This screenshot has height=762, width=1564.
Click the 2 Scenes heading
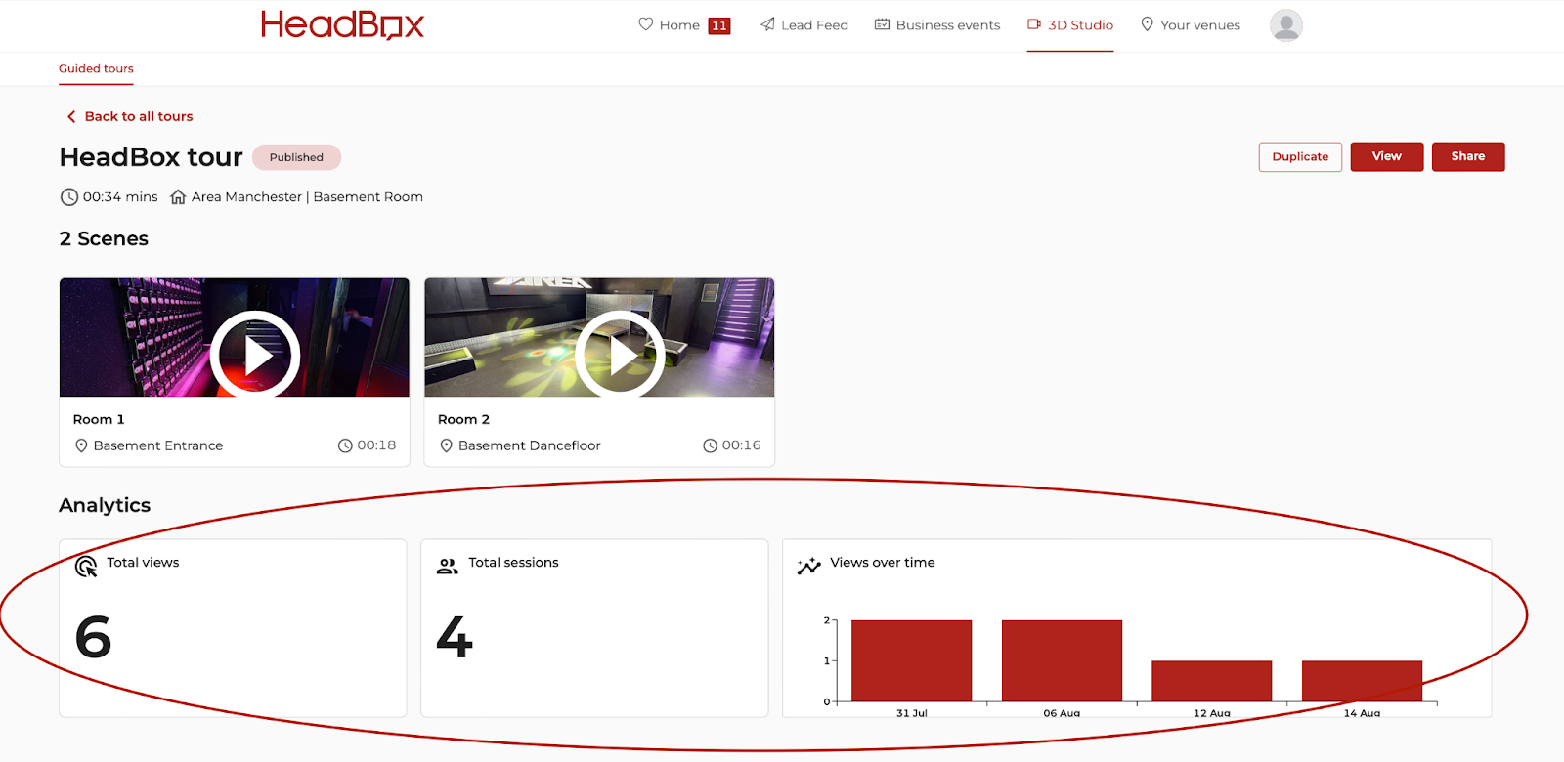click(104, 238)
